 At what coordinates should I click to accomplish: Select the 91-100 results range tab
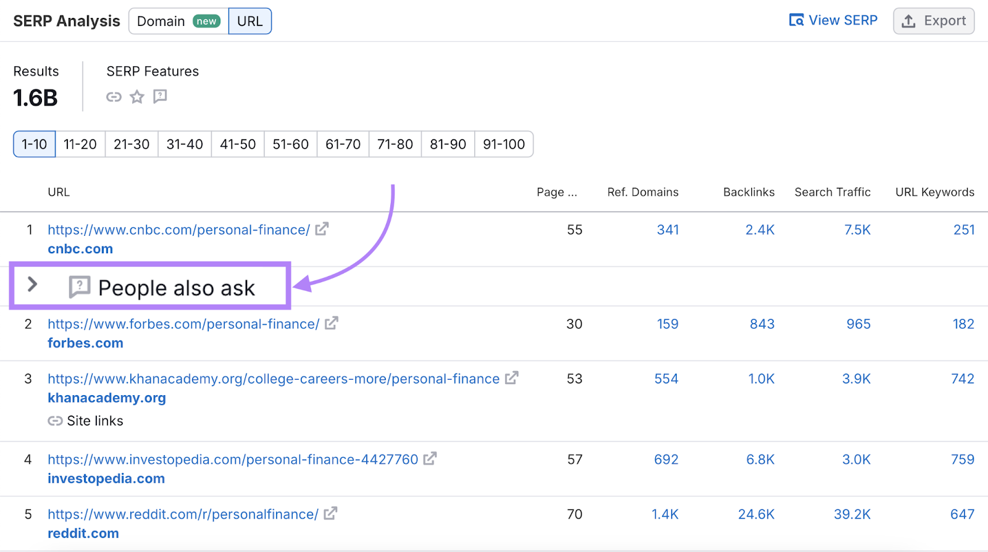[503, 144]
